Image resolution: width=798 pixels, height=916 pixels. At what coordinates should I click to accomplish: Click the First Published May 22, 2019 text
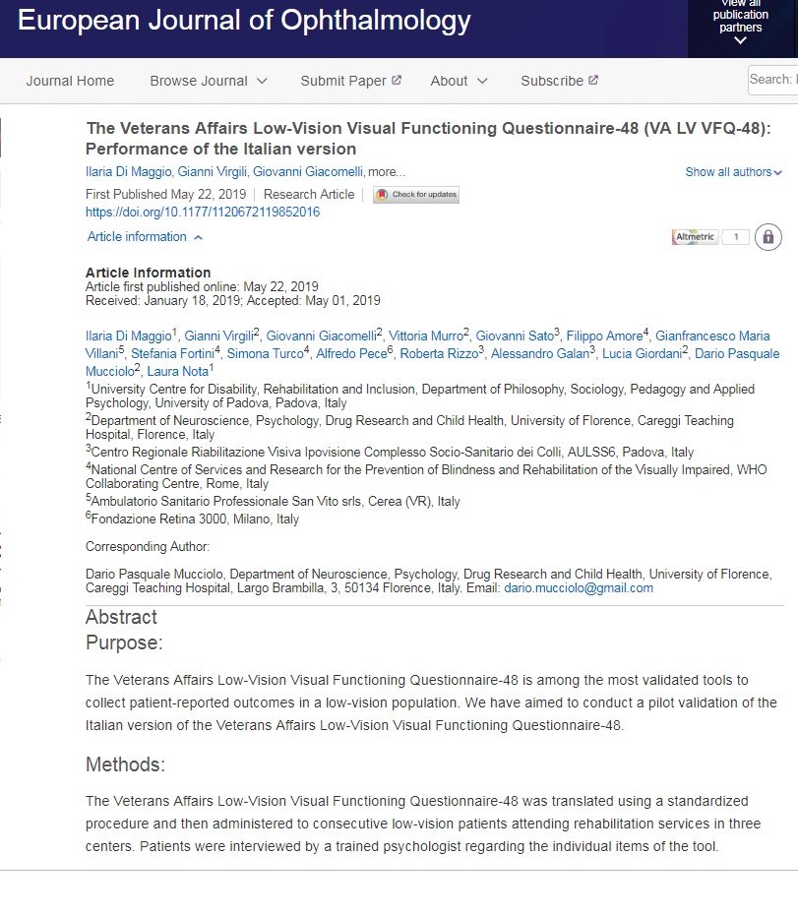coord(166,195)
